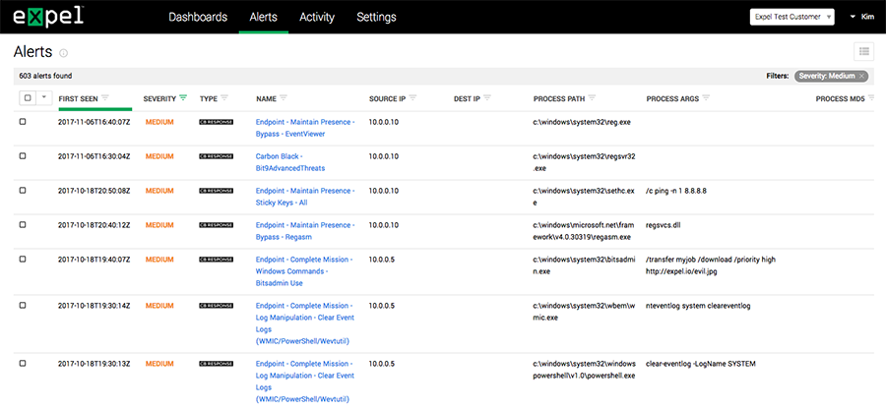Sort by the Process Path column header
Screen dimensions: 886x409
pyautogui.click(x=559, y=98)
